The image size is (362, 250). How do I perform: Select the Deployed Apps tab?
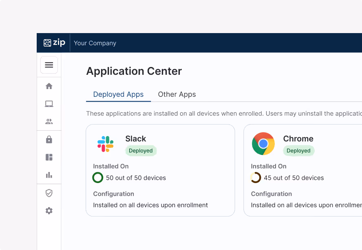[118, 94]
